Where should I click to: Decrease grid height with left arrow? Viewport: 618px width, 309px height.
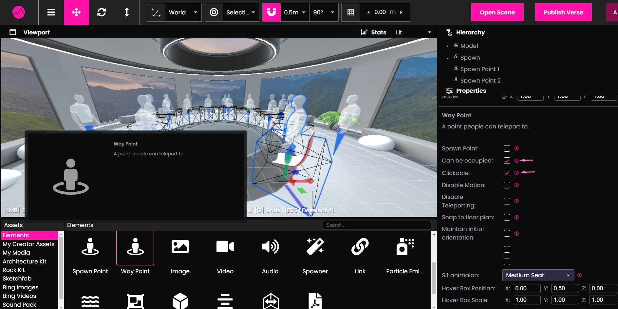tap(368, 12)
